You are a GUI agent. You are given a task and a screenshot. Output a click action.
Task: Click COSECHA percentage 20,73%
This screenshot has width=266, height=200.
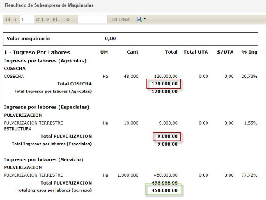click(x=249, y=77)
